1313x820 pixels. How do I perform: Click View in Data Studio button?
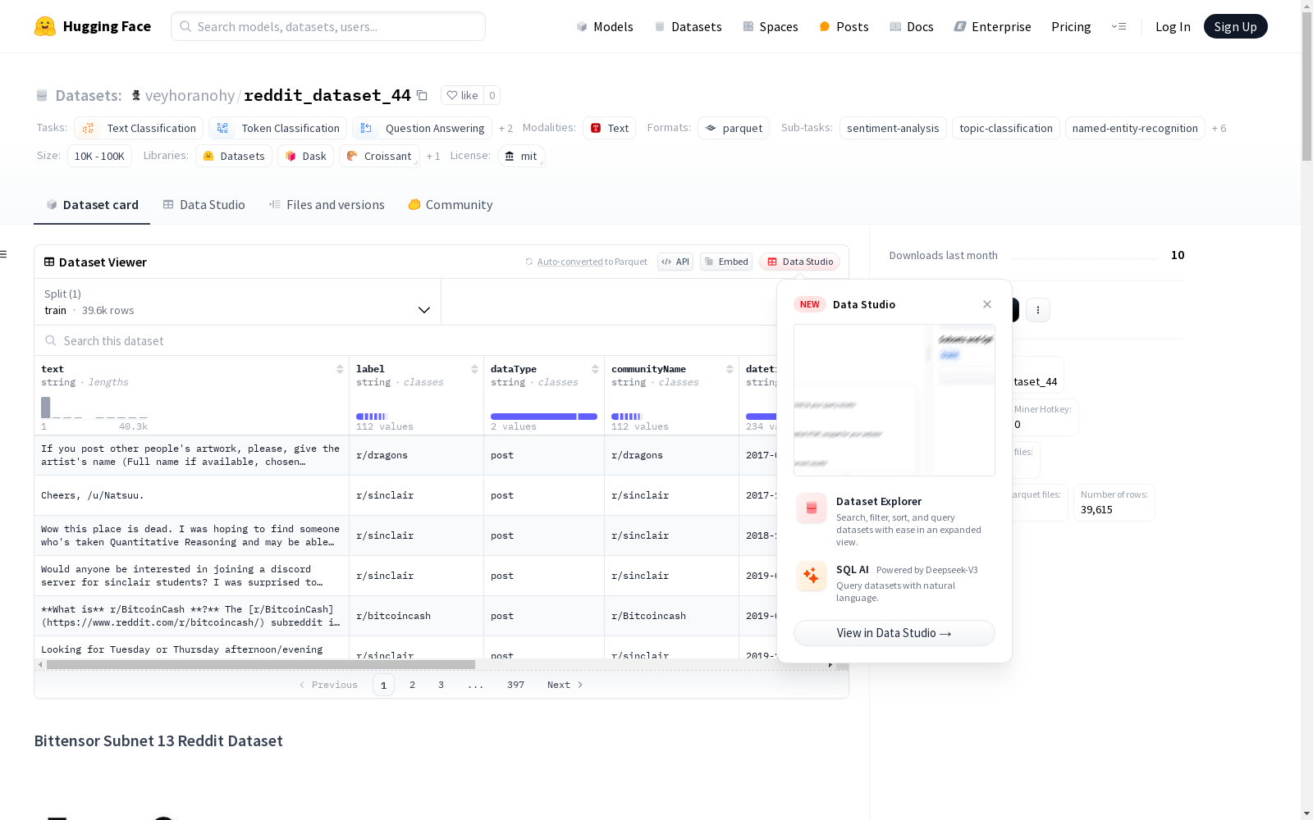tap(894, 633)
